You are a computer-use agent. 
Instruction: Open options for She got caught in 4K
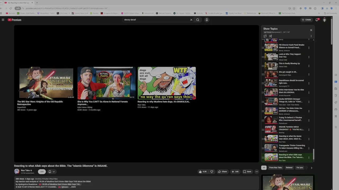[x=309, y=74]
